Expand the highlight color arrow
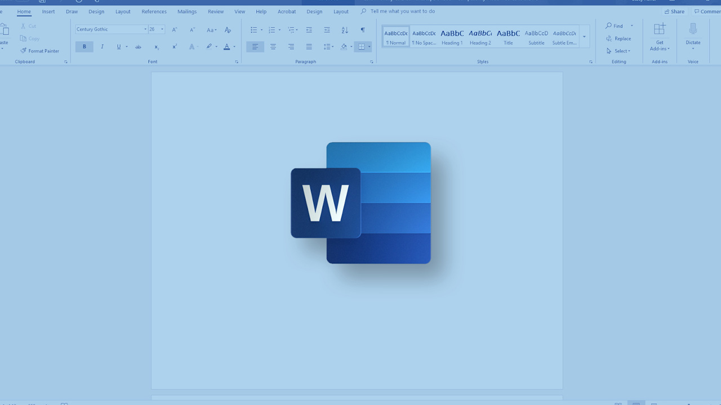This screenshot has height=405, width=721. 216,47
